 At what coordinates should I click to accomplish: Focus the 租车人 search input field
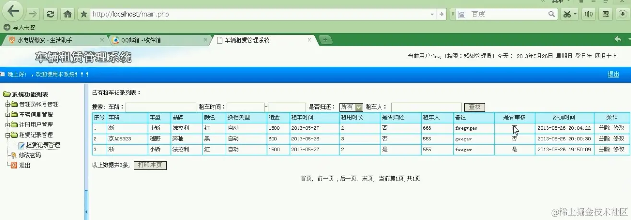point(426,107)
